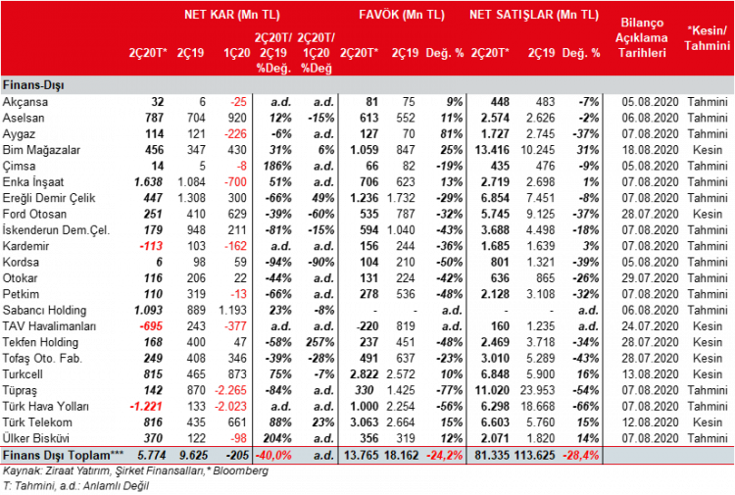This screenshot has width=735, height=495.
Task: Click TAV Havalimanları name
Action: (49, 326)
